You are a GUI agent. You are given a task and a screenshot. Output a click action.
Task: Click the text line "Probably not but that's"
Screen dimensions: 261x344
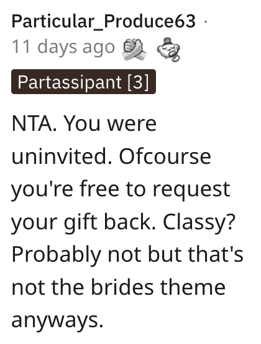pos(127,256)
